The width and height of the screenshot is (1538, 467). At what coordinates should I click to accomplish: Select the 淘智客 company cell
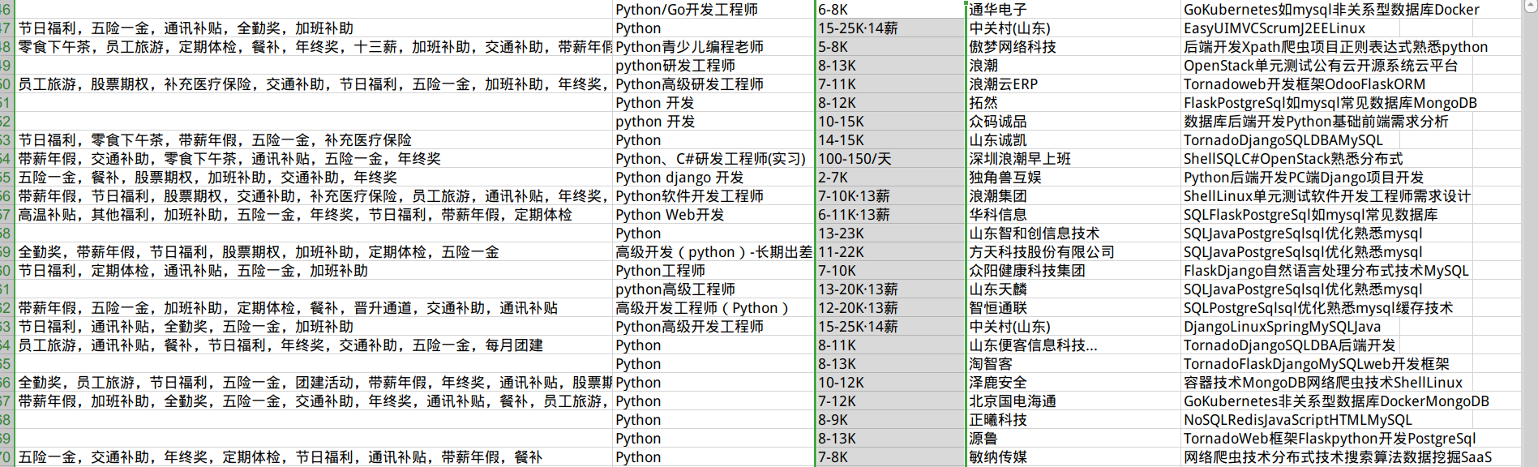pos(1073,364)
